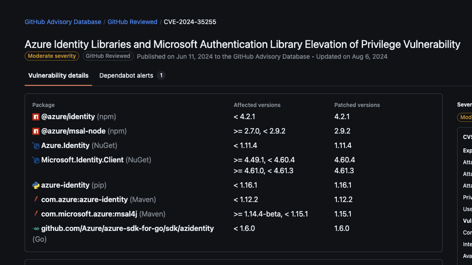Click the (Go) ecosystem label
Screen dimensions: 472x265
click(40, 239)
